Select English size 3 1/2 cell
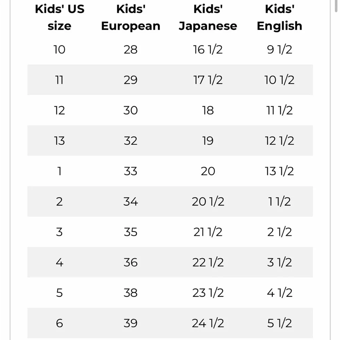The image size is (340, 340). [279, 262]
